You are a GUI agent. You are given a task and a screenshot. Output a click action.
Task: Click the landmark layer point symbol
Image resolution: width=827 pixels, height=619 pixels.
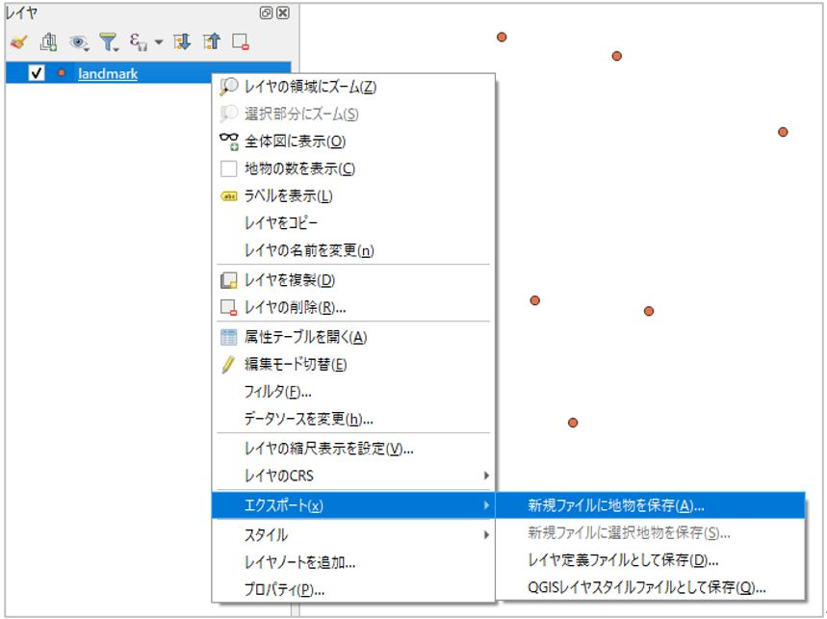62,73
